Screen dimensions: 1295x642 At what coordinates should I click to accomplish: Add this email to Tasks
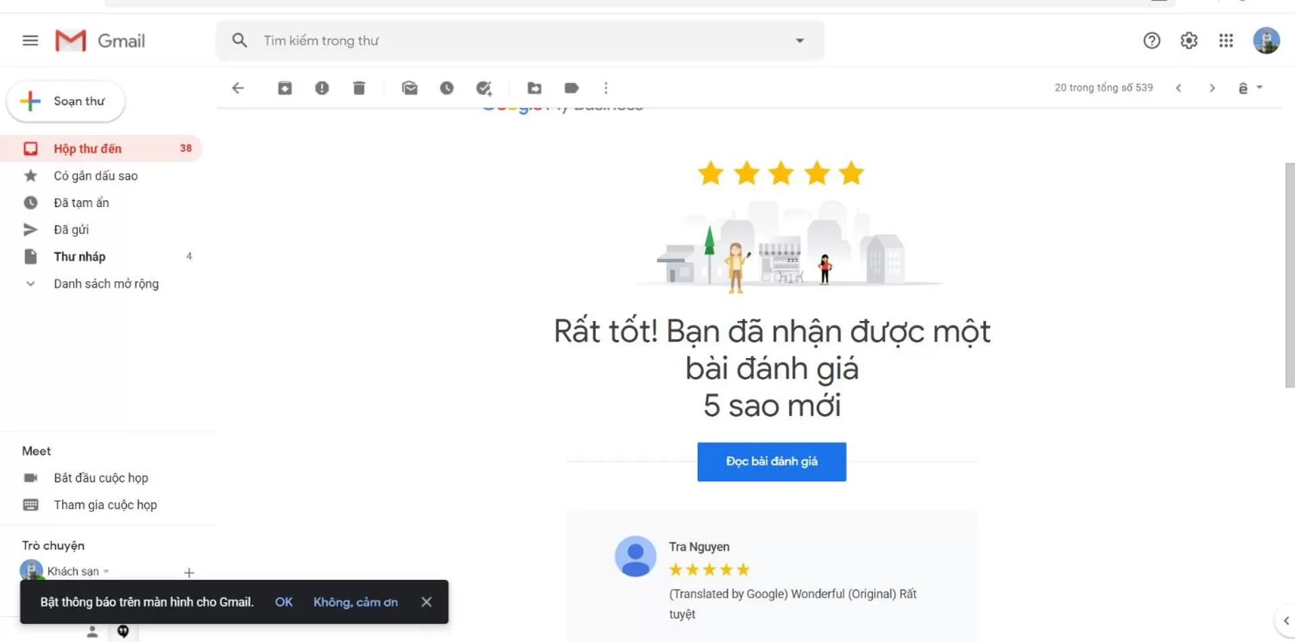point(483,88)
